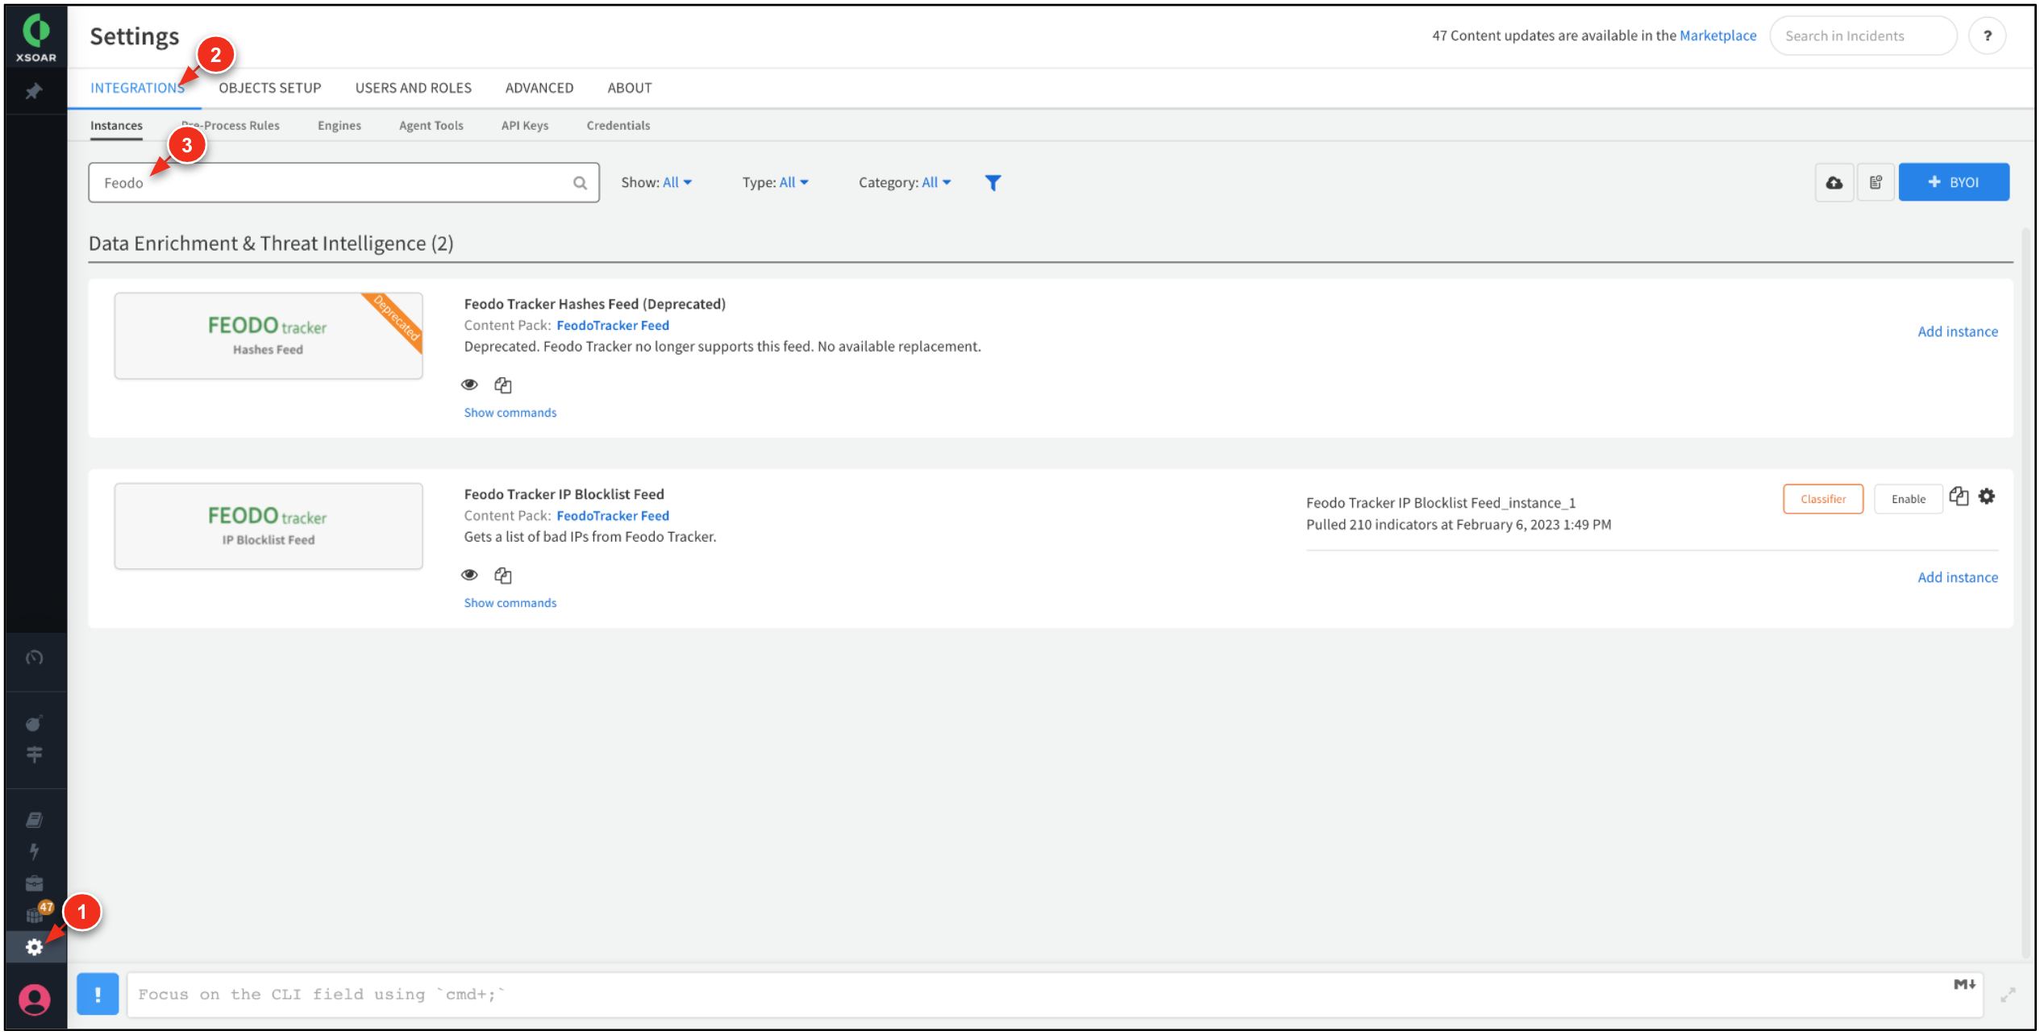Image resolution: width=2040 pixels, height=1035 pixels.
Task: Duplicate the Feed_instance_1 using its copy icon
Action: coord(1959,496)
